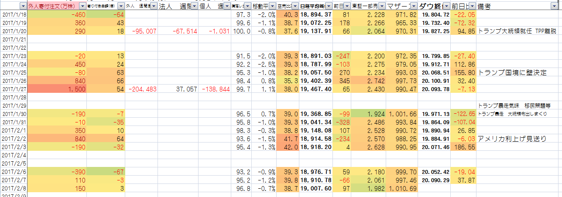The width and height of the screenshot is (562, 197).
Task: Click the date cell 2017/2/8
Action: pyautogui.click(x=14, y=189)
